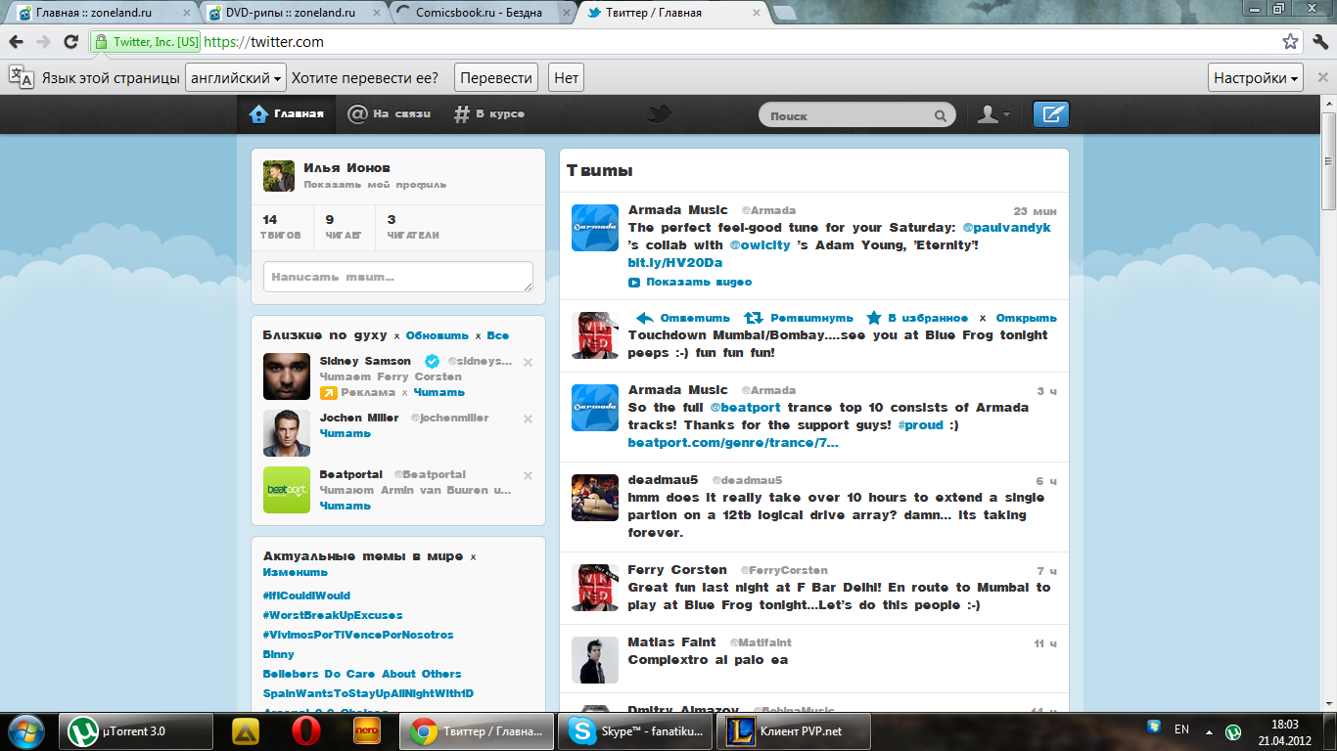Open В курсе navigation item

[489, 114]
